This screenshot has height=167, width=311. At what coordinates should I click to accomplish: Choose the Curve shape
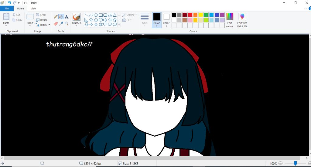[91, 15]
